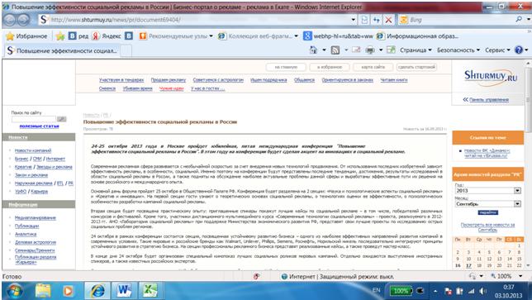Click the Compatibility View icon in address bar
The height and width of the screenshot is (300, 532).
pos(364,20)
